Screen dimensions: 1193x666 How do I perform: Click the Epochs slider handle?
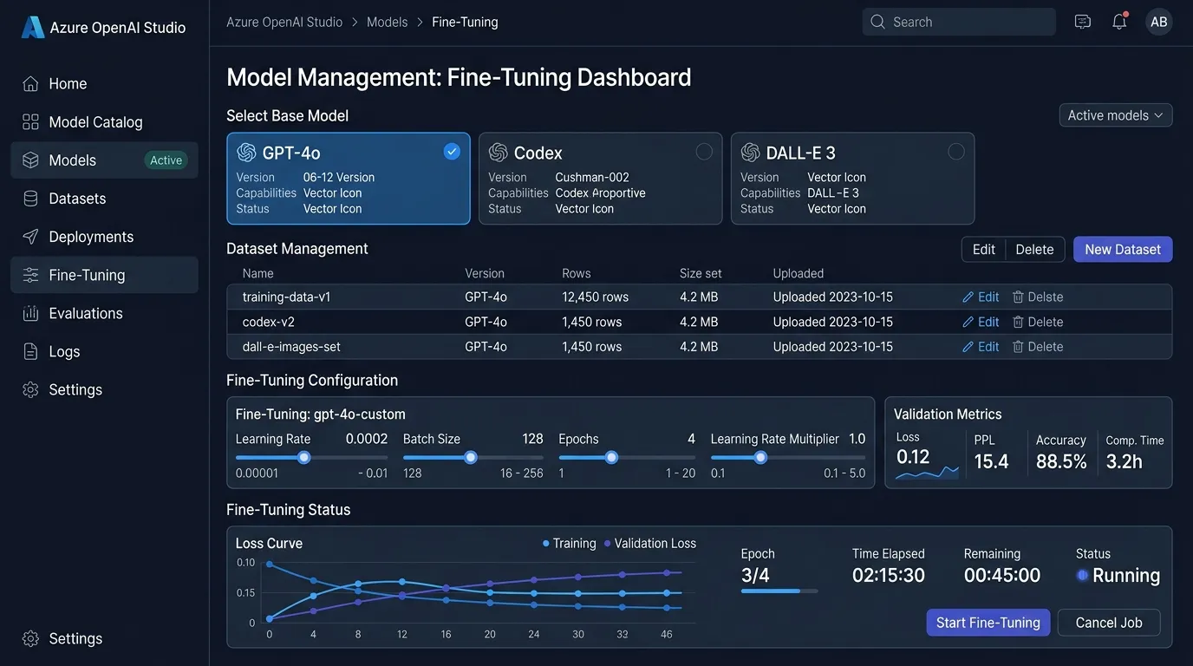click(611, 457)
